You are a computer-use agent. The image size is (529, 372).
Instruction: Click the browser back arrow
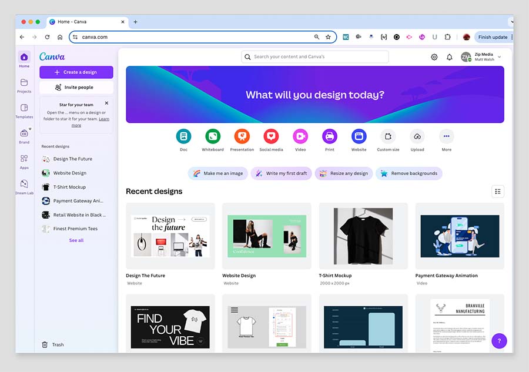point(22,37)
